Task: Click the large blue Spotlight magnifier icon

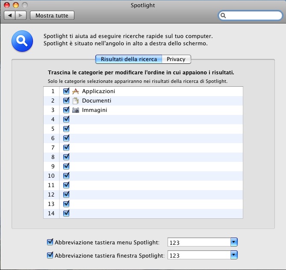Action: pos(22,41)
